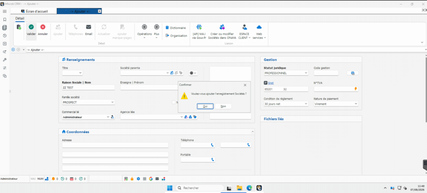427x193 pixels.
Task: Select the Détail ribbon tab
Action: pos(20,18)
